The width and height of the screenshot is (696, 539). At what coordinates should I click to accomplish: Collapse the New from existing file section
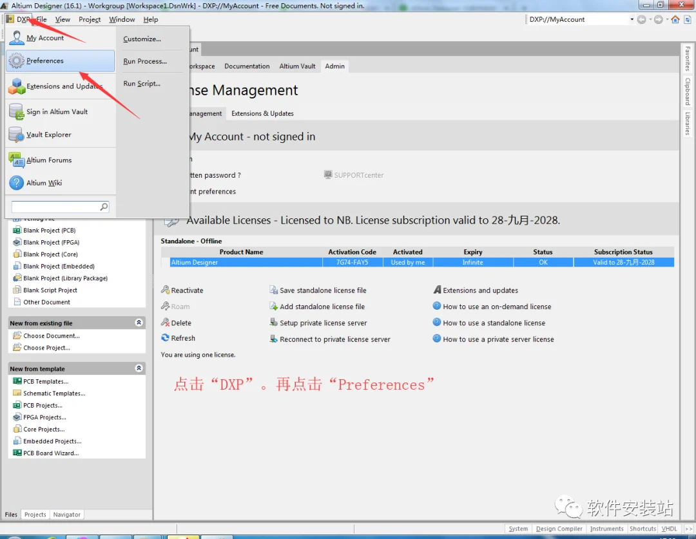pos(139,323)
